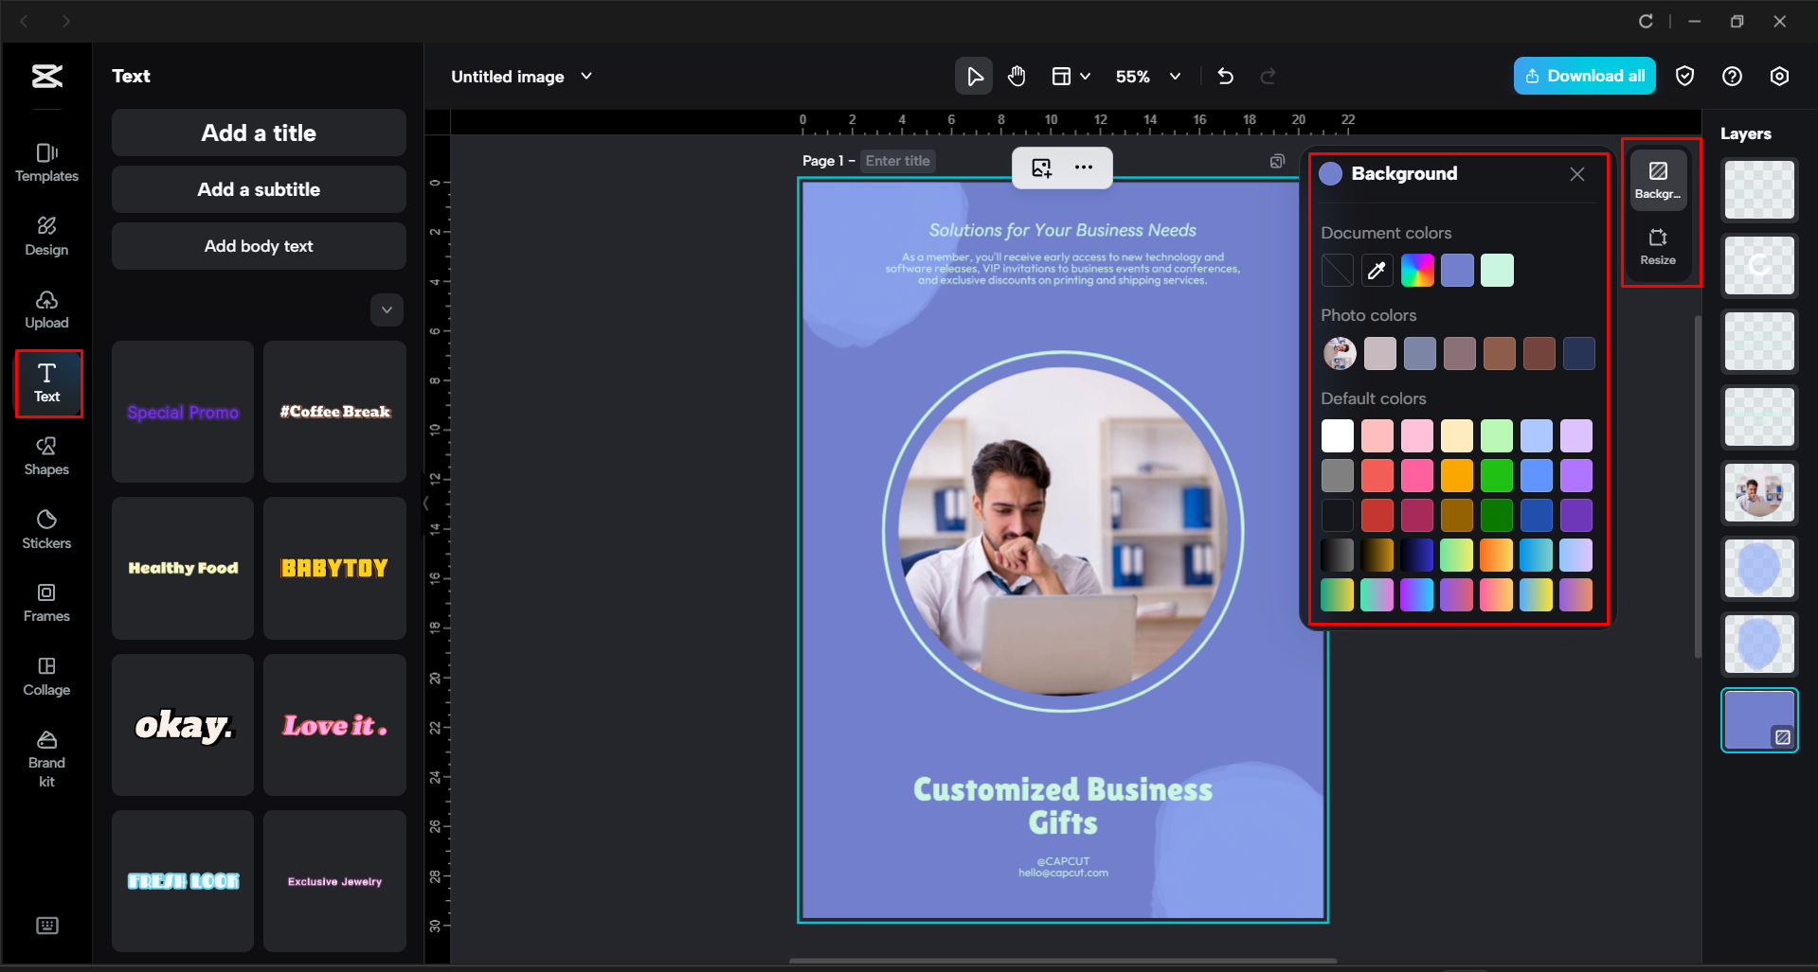Screen dimensions: 1818x972
Task: Open the Resize tool
Action: coord(1658,246)
